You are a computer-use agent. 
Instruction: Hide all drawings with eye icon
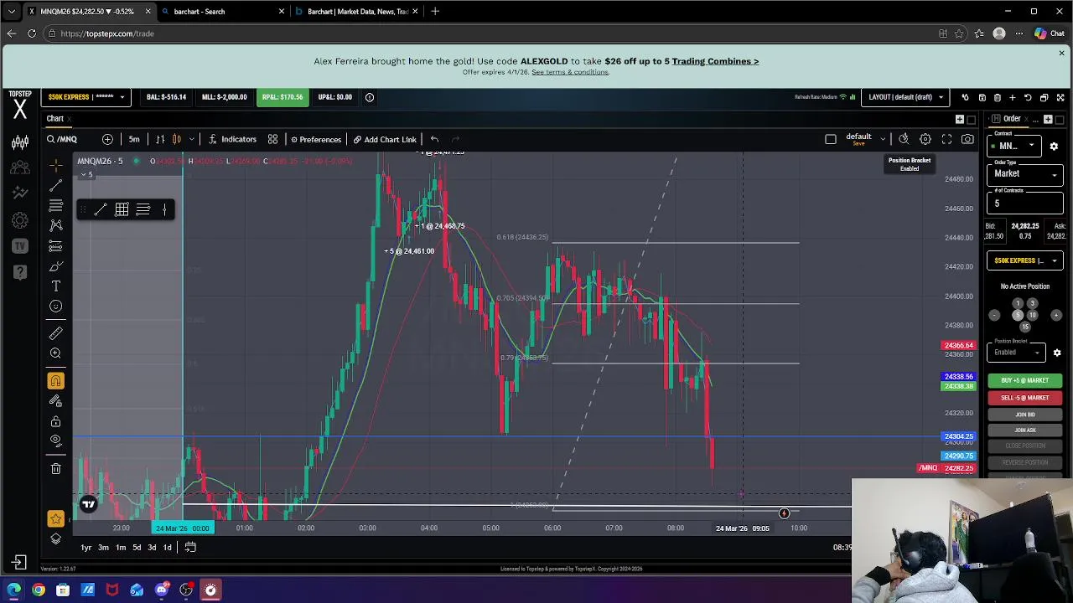coord(55,441)
